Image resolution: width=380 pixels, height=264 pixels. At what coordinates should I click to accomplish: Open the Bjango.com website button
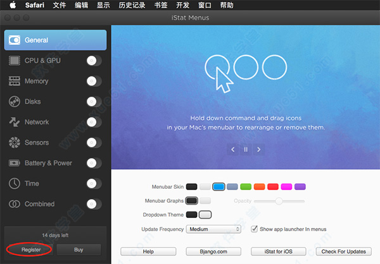point(213,251)
